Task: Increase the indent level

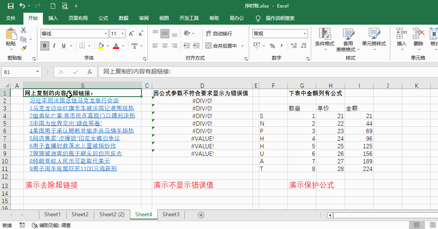Action: 196,45
